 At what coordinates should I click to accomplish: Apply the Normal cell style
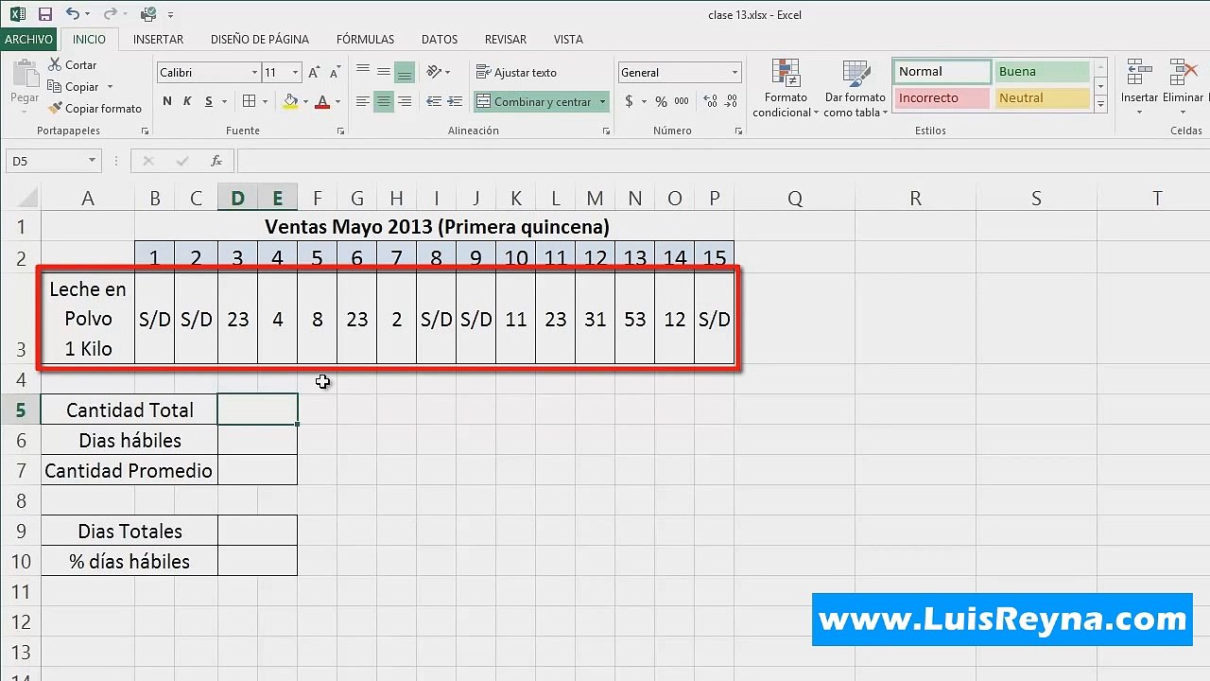(942, 72)
